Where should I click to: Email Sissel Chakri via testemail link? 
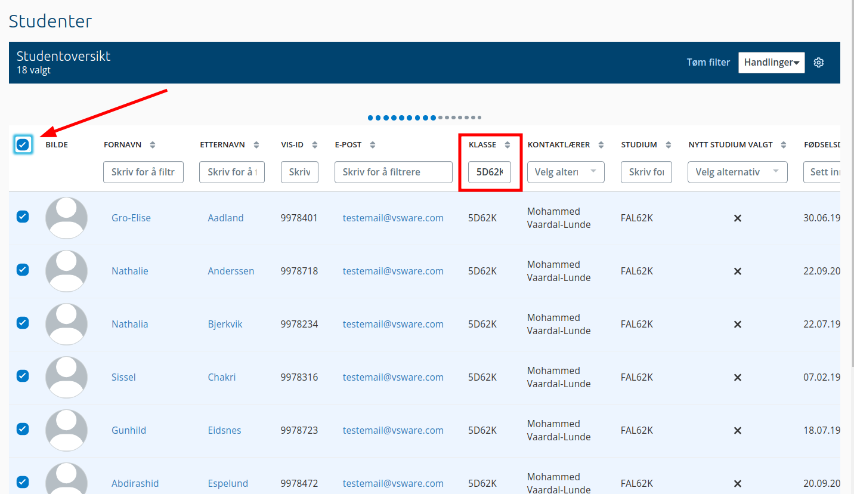[393, 377]
